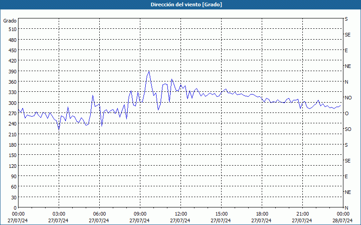Click the 15:00 time axis label
This screenshot has height=225, width=361.
221,214
